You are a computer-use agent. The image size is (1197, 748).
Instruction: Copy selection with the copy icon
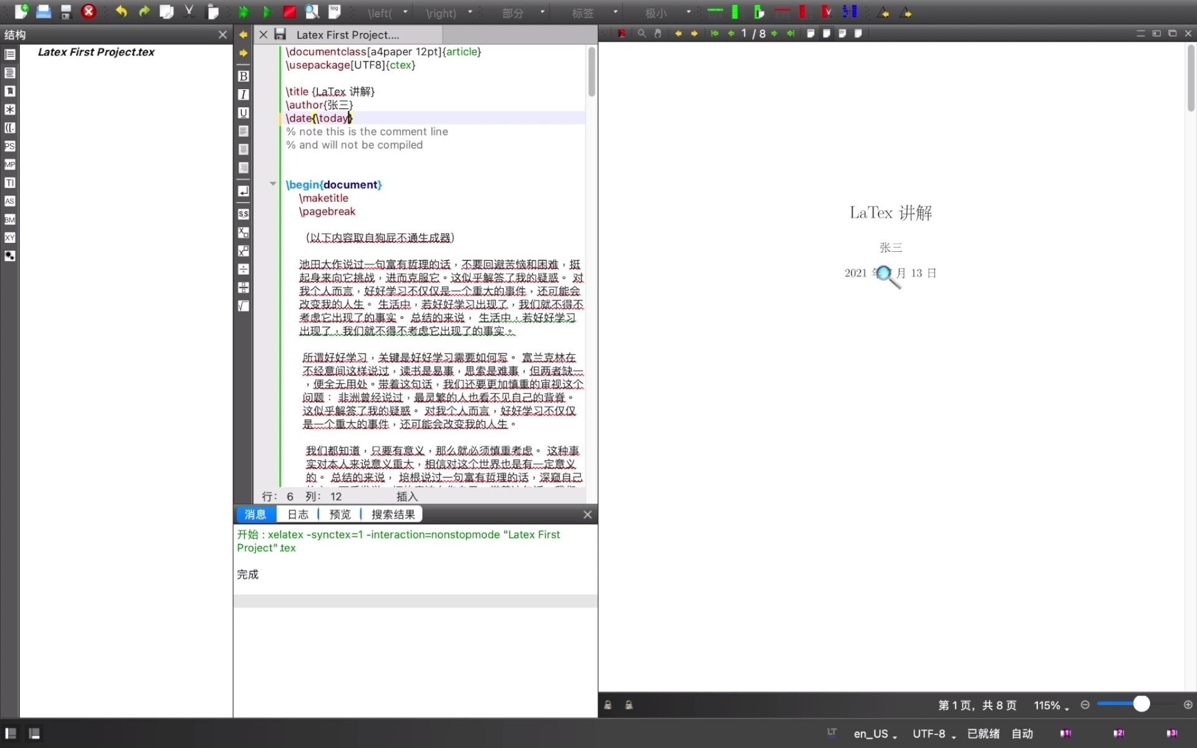pos(166,11)
